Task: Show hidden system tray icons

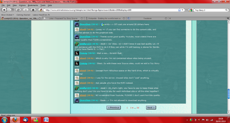Action: [188, 120]
